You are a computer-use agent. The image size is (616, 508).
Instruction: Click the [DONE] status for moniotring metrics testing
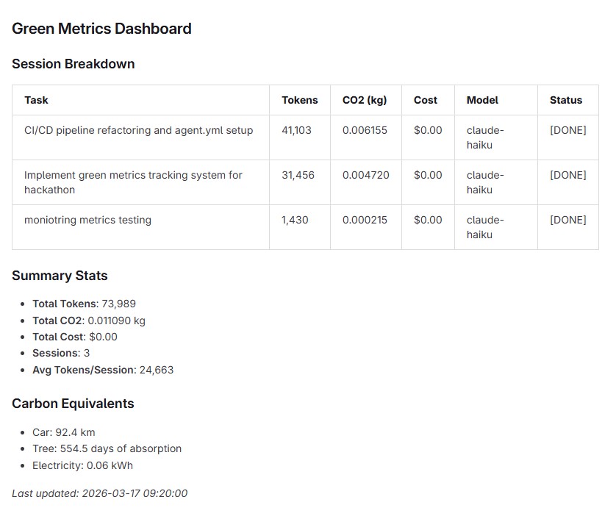coord(568,220)
